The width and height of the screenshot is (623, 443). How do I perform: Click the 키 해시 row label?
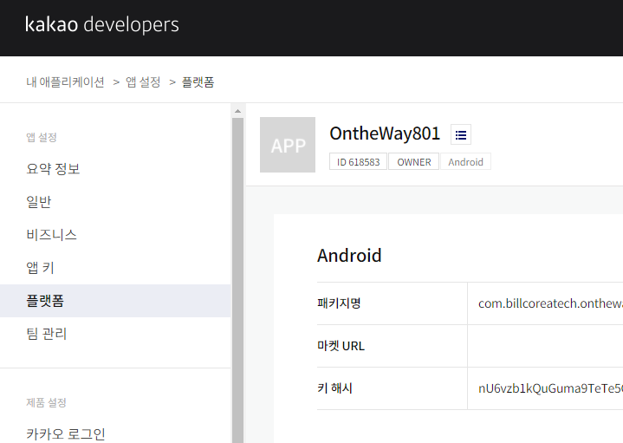point(335,388)
